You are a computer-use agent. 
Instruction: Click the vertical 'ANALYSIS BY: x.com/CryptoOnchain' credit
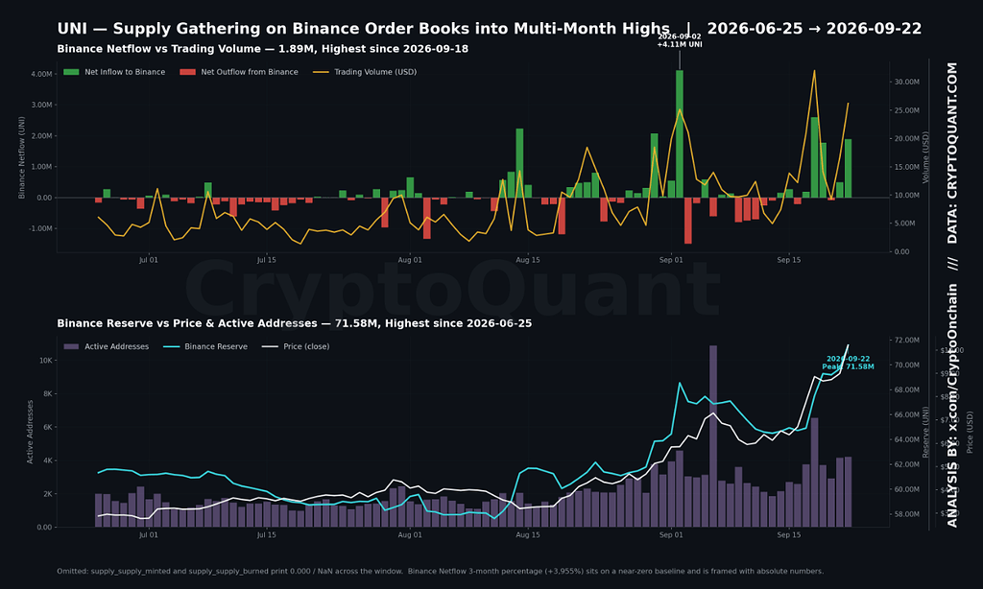click(x=952, y=406)
